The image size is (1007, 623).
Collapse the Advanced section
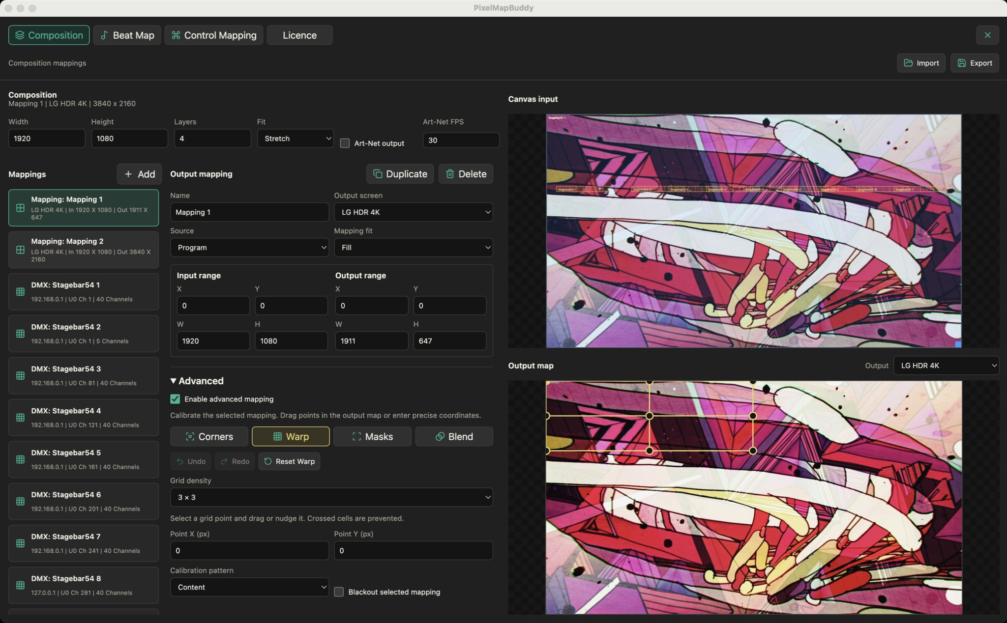[x=197, y=381]
